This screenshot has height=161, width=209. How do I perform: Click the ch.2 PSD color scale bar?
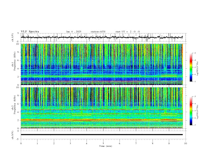191,111
